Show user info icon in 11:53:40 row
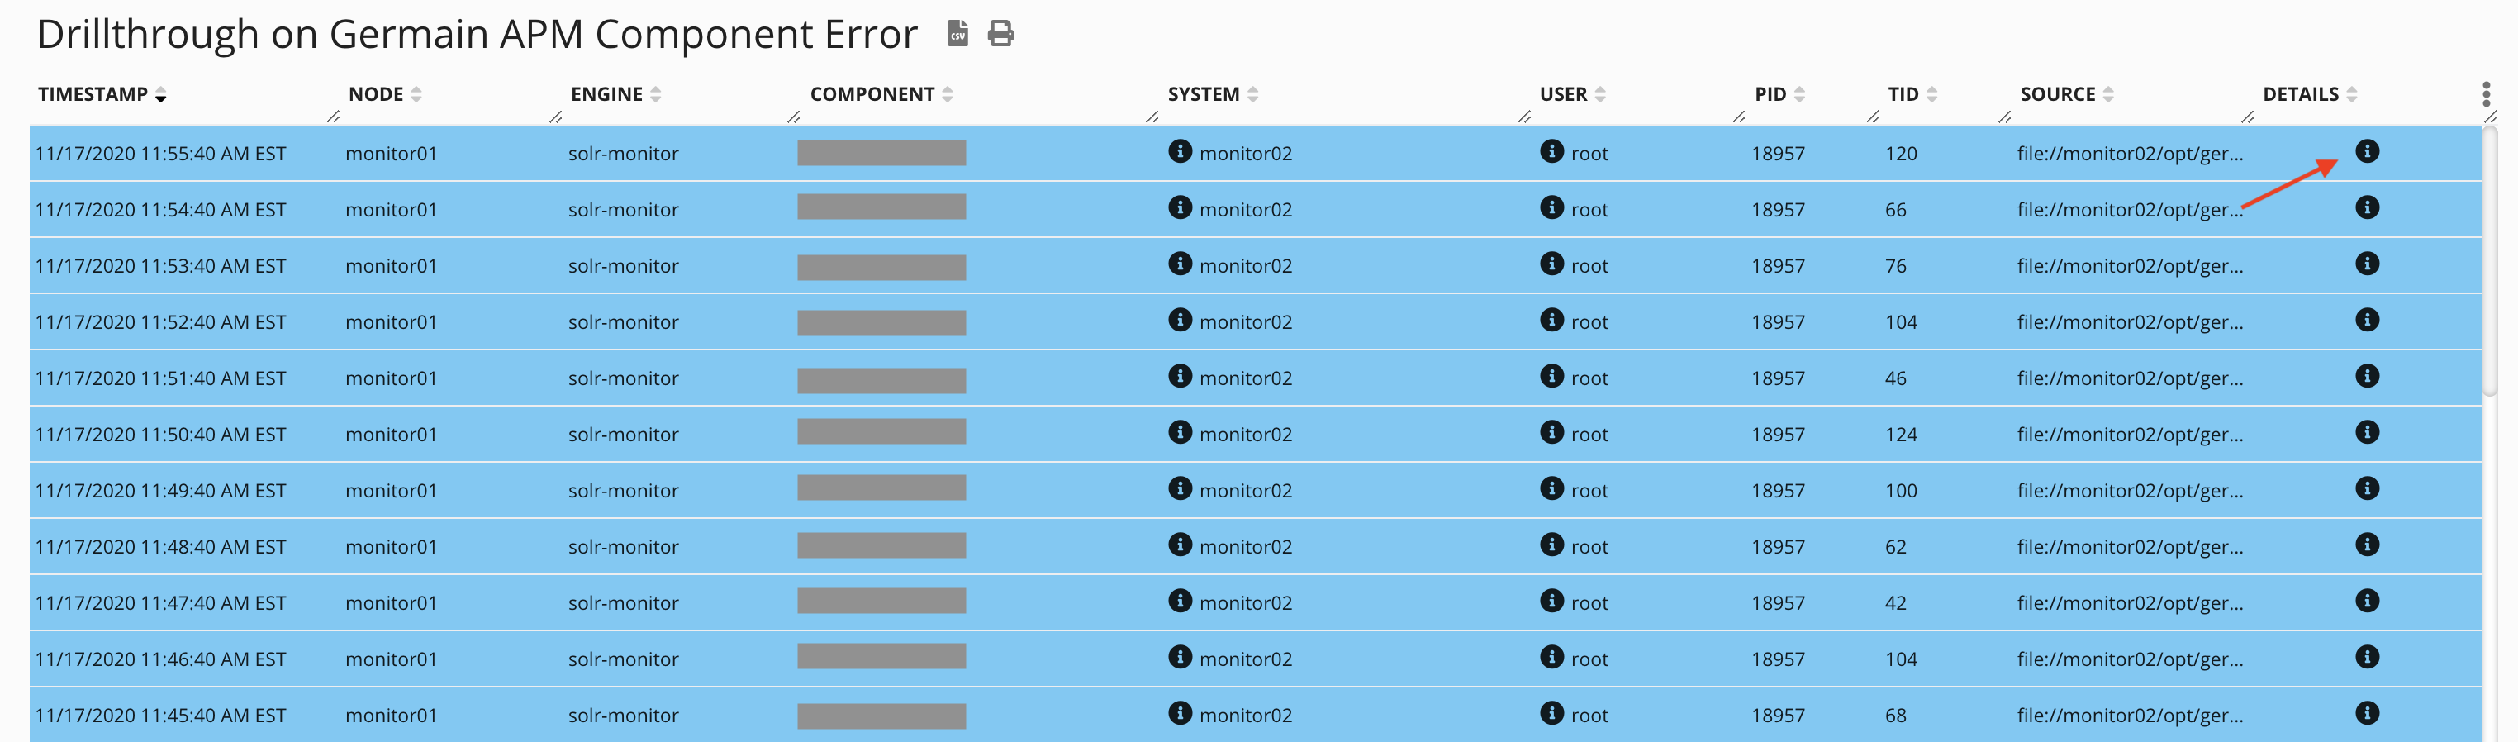The image size is (2518, 742). [1551, 264]
